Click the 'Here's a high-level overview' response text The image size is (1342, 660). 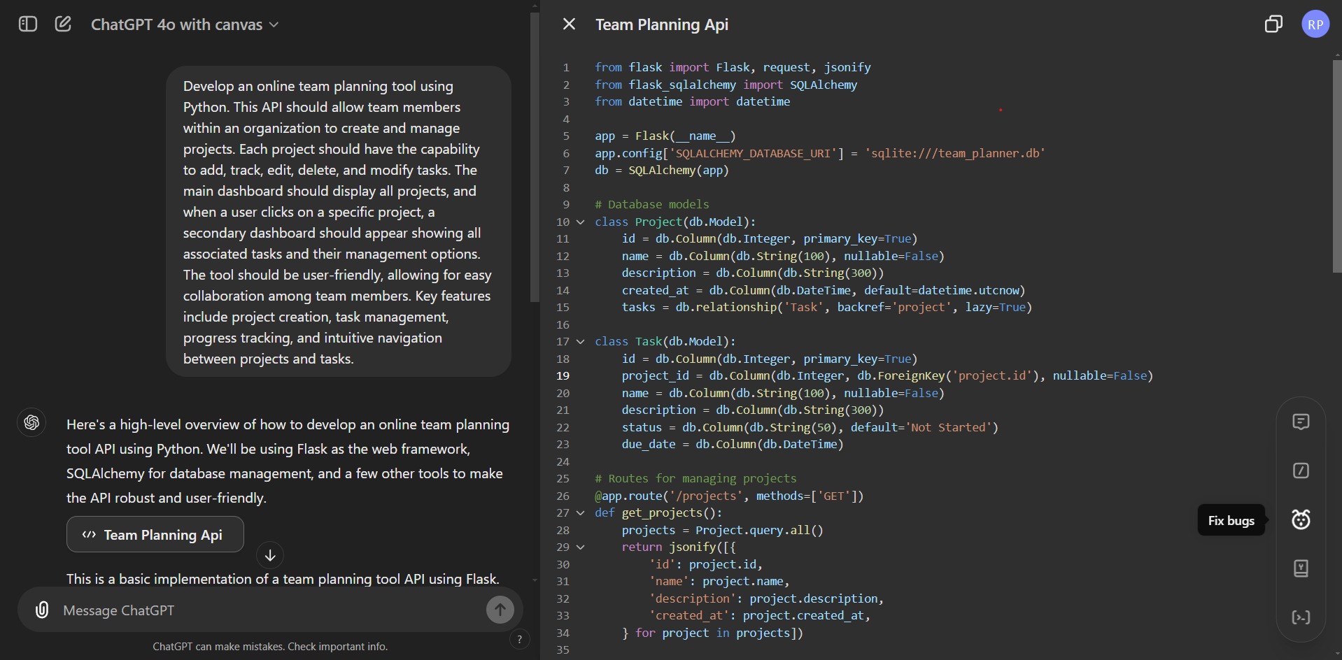pos(288,461)
